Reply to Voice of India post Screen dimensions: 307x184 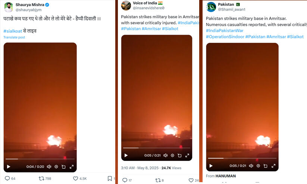coord(125,180)
